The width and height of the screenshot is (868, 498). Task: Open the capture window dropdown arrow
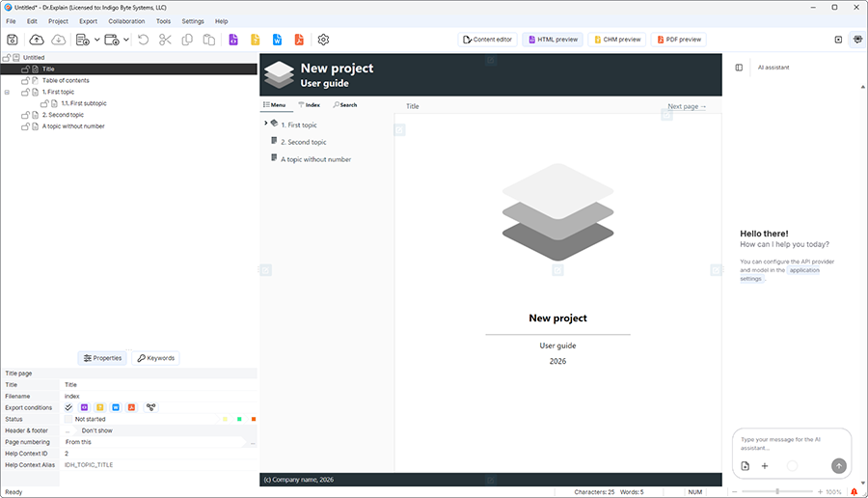pyautogui.click(x=126, y=40)
